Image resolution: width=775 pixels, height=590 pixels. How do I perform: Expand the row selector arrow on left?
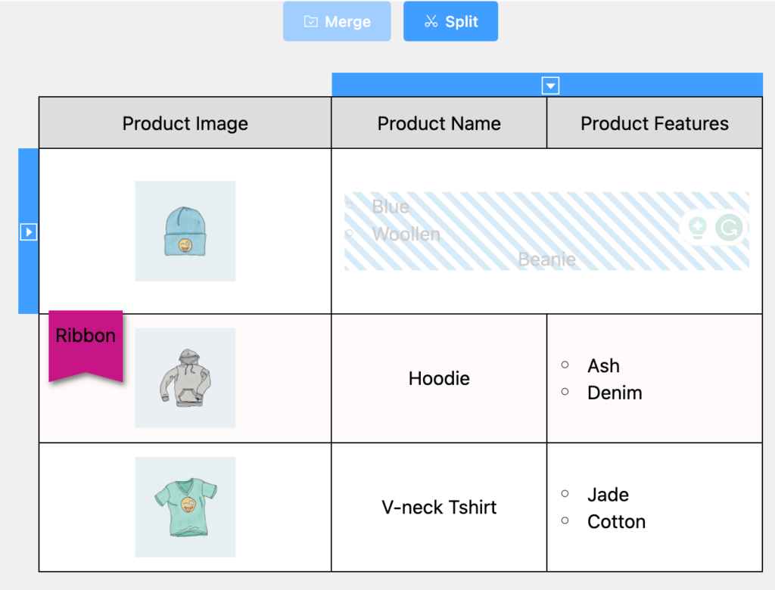[29, 231]
